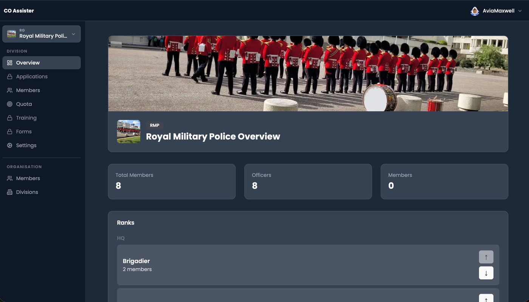Click the Divisions building icon

[10, 192]
